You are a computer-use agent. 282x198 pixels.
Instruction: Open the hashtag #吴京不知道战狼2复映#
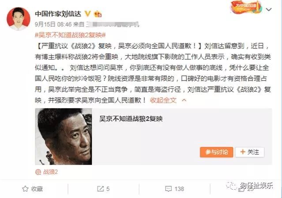70,35
